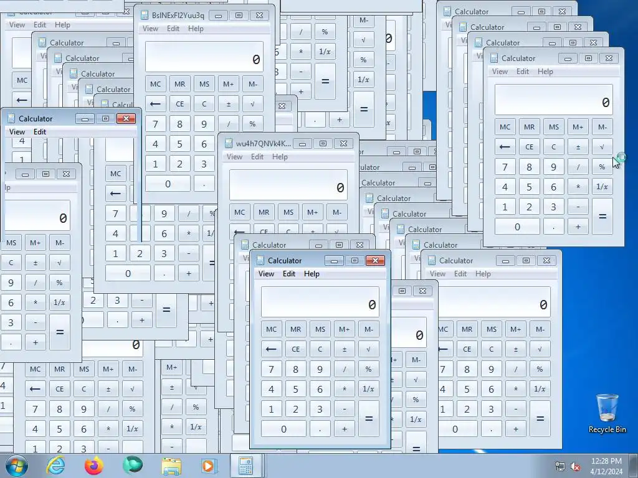Open Edit menu in bottom-center active Calculator
Screen dimensions: 638x478
289,274
